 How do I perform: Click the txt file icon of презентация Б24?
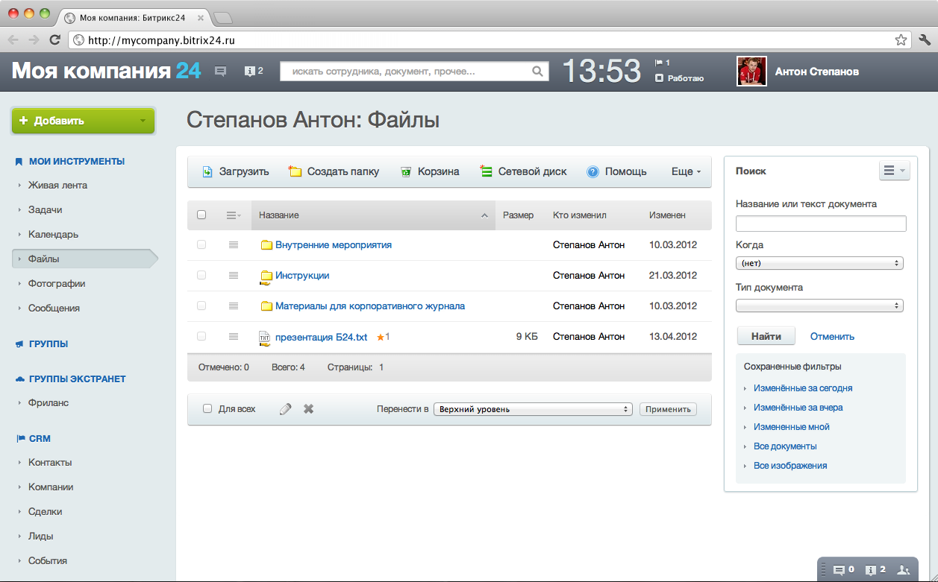(264, 338)
